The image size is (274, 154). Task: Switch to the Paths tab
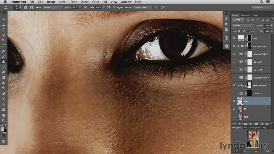coord(255,15)
